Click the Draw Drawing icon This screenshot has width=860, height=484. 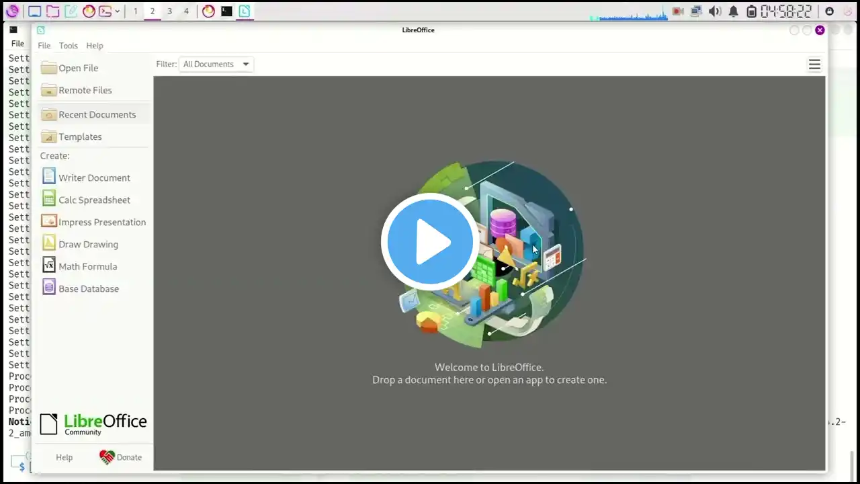[48, 243]
